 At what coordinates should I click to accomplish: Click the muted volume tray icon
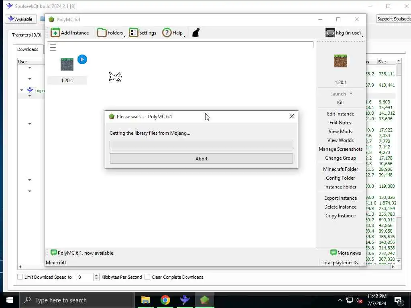click(359, 300)
